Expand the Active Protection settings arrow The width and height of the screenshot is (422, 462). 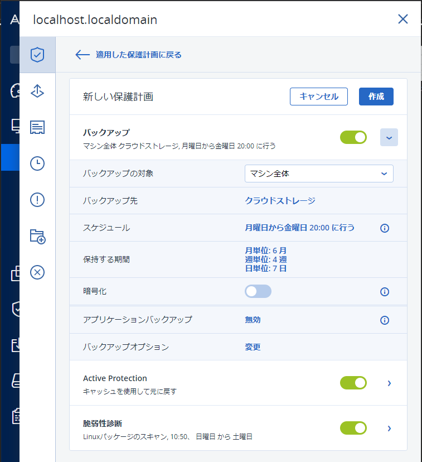coord(389,383)
